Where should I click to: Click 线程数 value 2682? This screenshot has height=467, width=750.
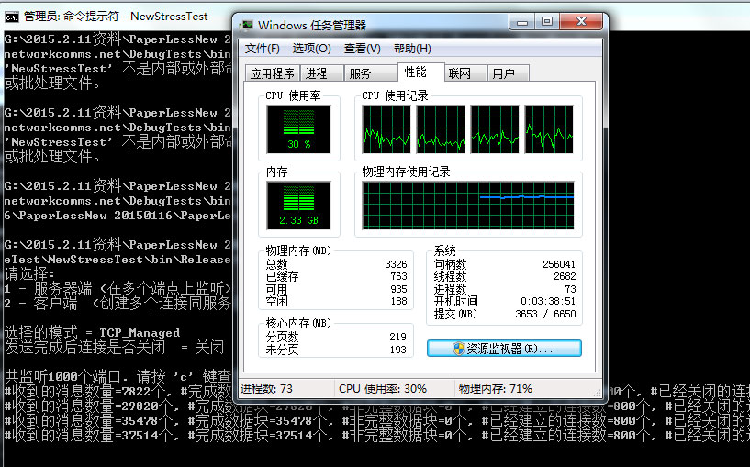[x=565, y=276]
